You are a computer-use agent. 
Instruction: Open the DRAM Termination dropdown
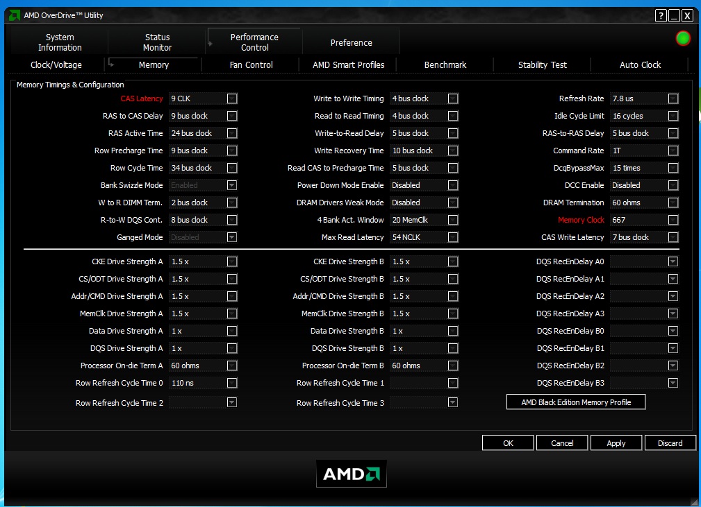(x=673, y=203)
